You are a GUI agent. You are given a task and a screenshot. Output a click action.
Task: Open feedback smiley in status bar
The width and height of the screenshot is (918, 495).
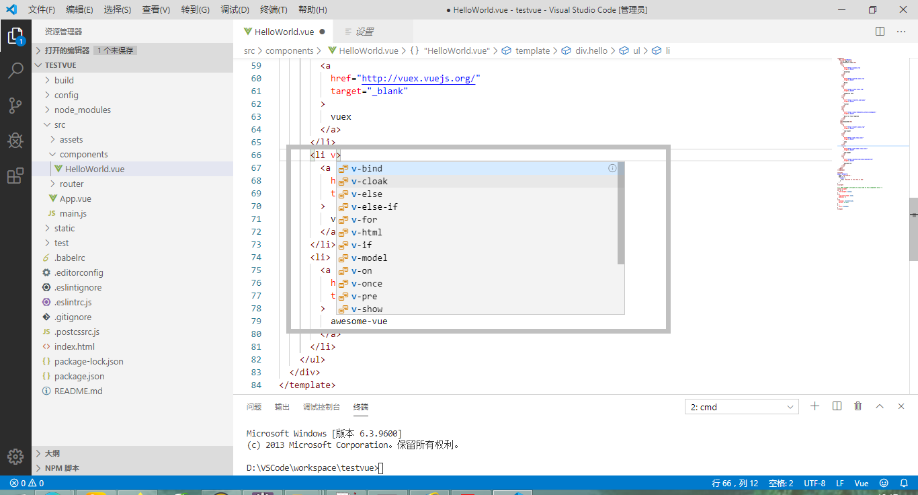click(x=884, y=483)
